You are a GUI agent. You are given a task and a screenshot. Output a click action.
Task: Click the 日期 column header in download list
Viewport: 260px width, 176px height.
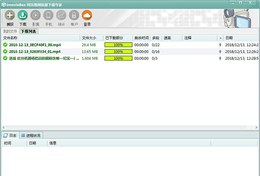(238, 38)
